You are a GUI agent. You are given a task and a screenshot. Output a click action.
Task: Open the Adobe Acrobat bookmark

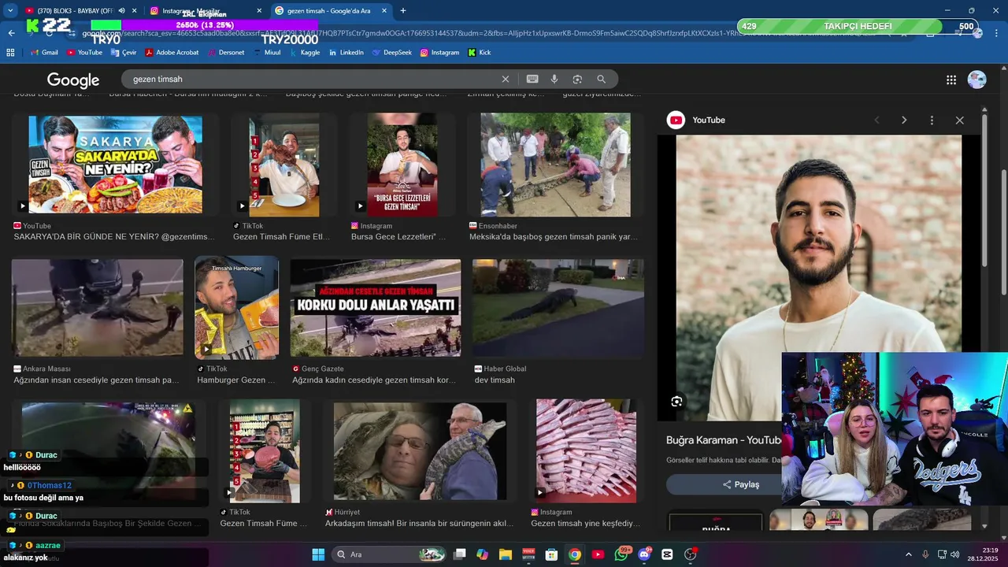pyautogui.click(x=172, y=53)
